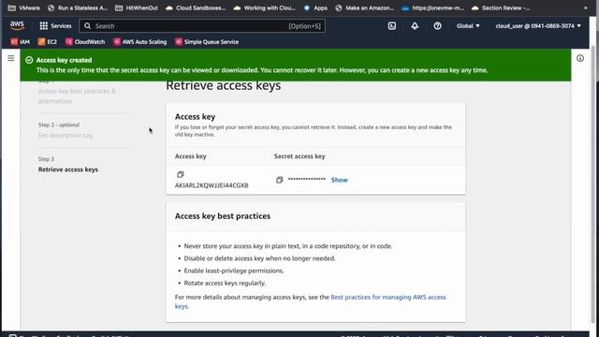Click the Secret access key column header

pyautogui.click(x=299, y=156)
